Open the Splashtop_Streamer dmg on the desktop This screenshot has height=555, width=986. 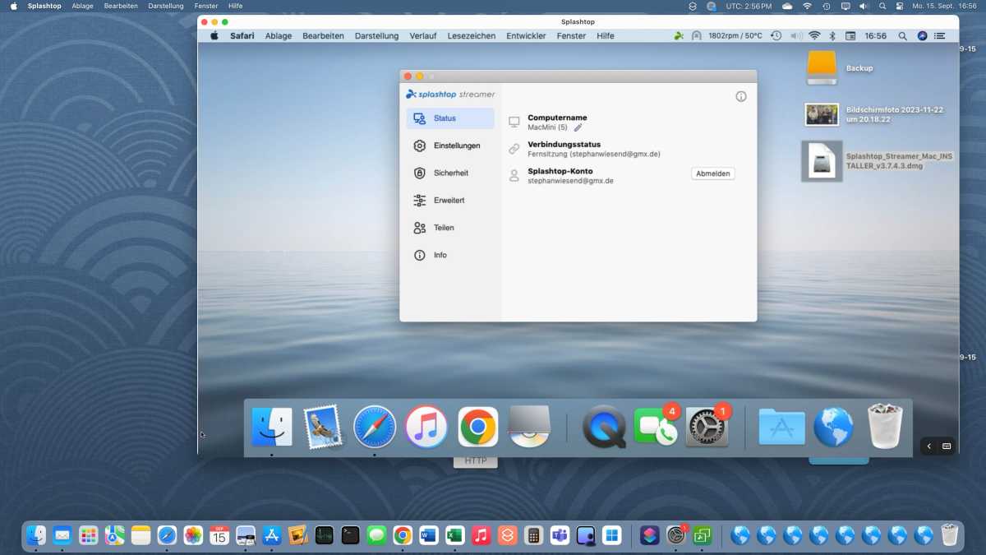coord(822,160)
